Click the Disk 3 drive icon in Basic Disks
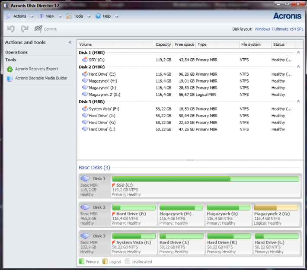The width and height of the screenshot is (307, 270). [x=85, y=236]
